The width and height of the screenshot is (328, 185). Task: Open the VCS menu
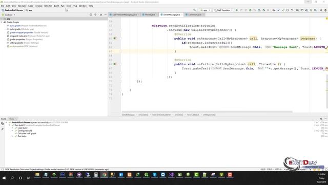click(x=75, y=6)
